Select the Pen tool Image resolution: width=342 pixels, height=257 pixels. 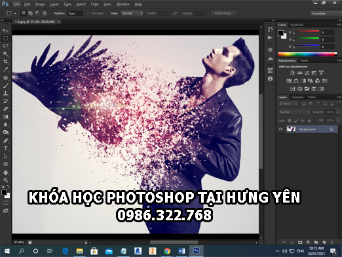pyautogui.click(x=6, y=140)
